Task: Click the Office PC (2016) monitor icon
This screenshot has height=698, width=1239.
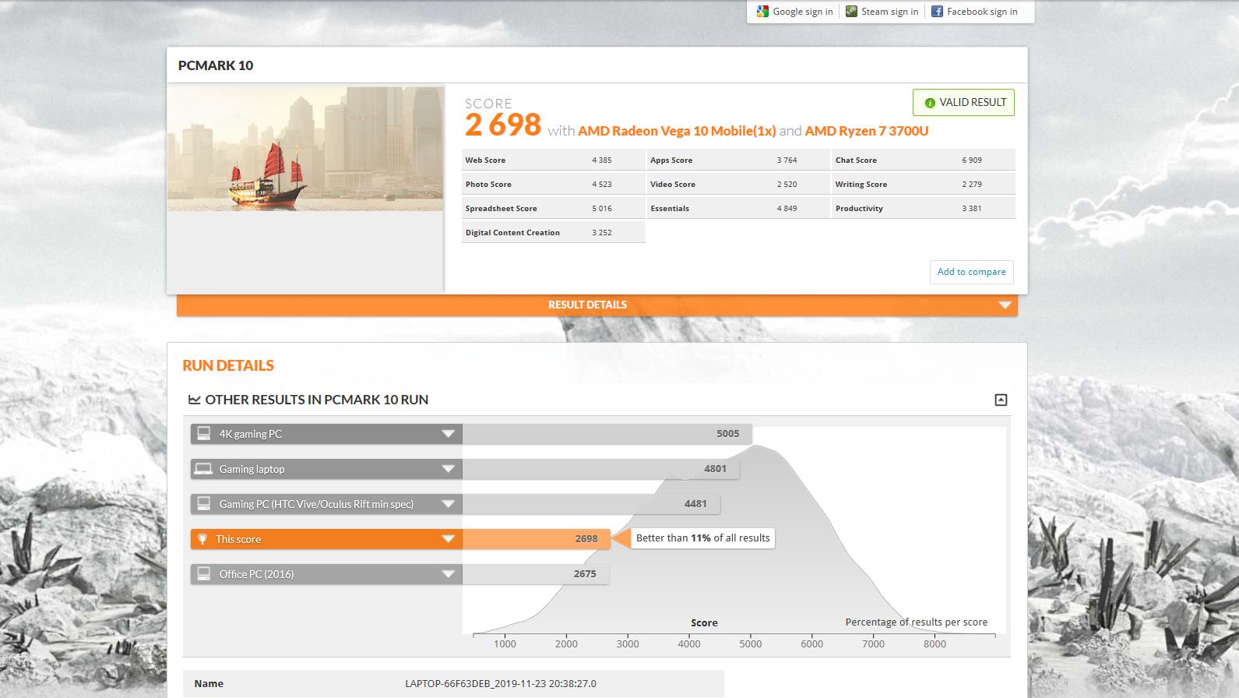Action: click(x=204, y=573)
